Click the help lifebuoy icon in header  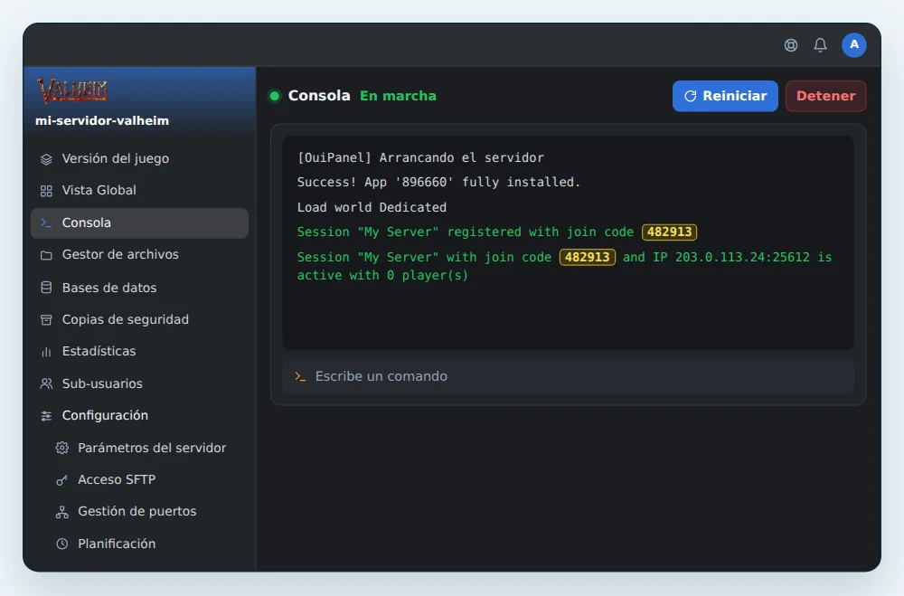pos(791,45)
